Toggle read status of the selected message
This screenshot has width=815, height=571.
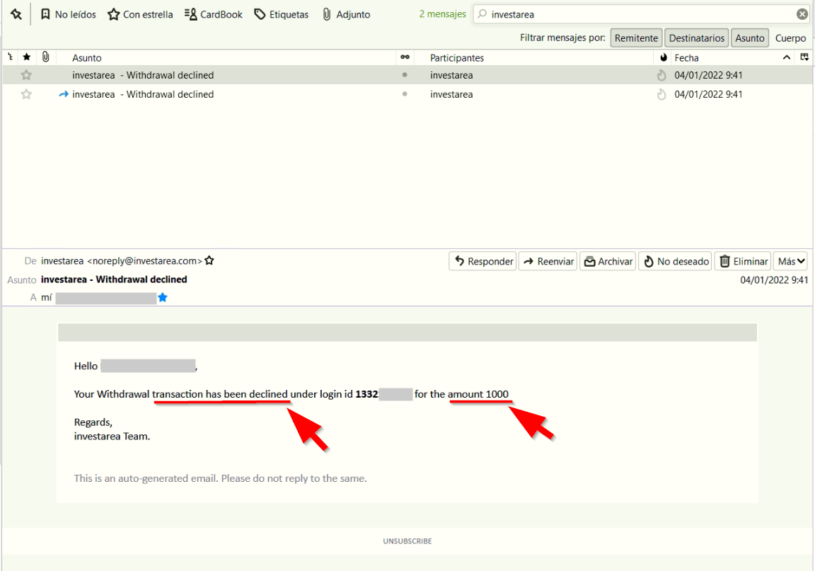click(x=405, y=75)
